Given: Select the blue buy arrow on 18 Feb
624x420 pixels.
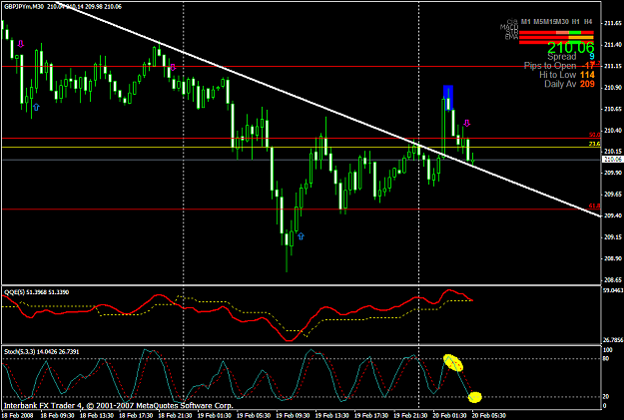Looking at the screenshot, I should pos(36,107).
